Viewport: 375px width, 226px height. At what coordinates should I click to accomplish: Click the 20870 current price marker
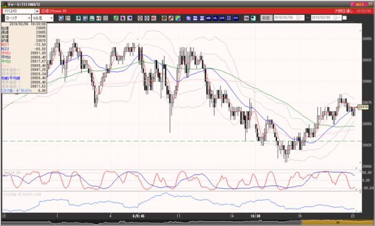pos(363,107)
